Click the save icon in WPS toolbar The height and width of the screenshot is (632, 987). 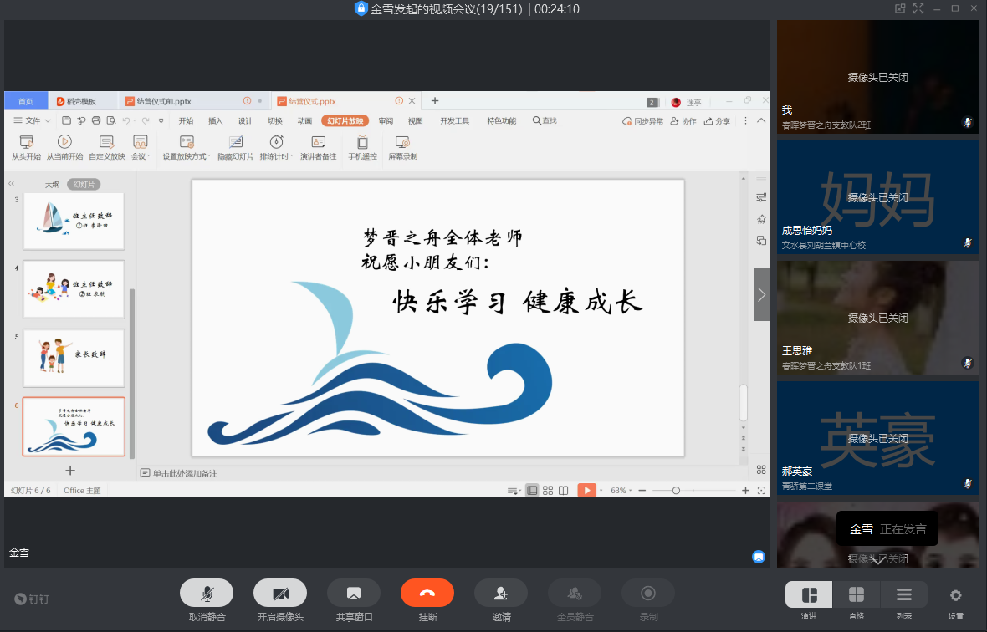[67, 120]
